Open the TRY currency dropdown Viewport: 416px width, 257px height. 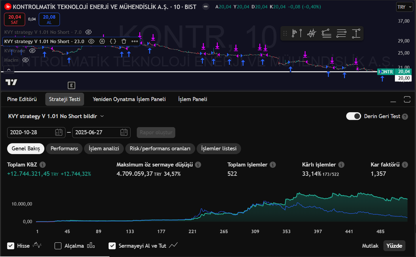coord(405,7)
